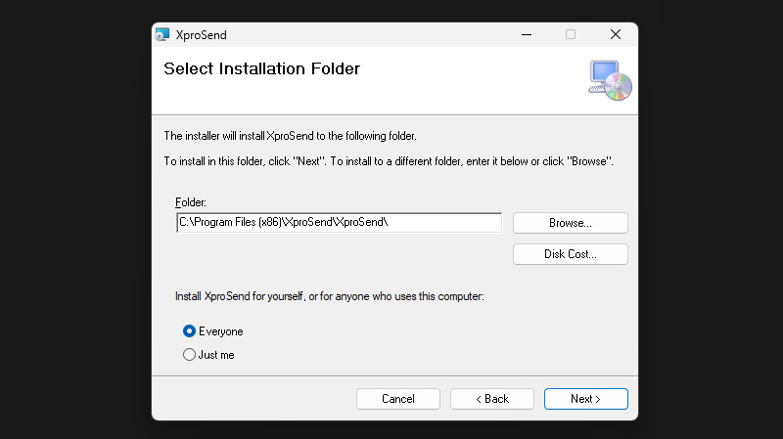This screenshot has width=783, height=439.
Task: Choose the Just me install option
Action: [190, 355]
